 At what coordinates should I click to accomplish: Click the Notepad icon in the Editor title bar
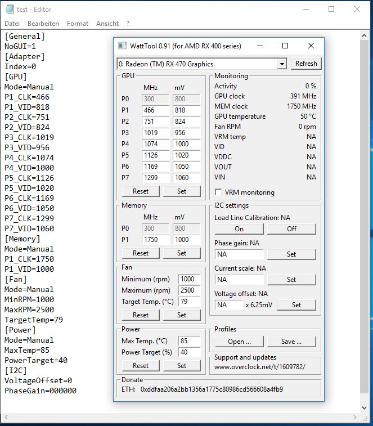[10, 9]
